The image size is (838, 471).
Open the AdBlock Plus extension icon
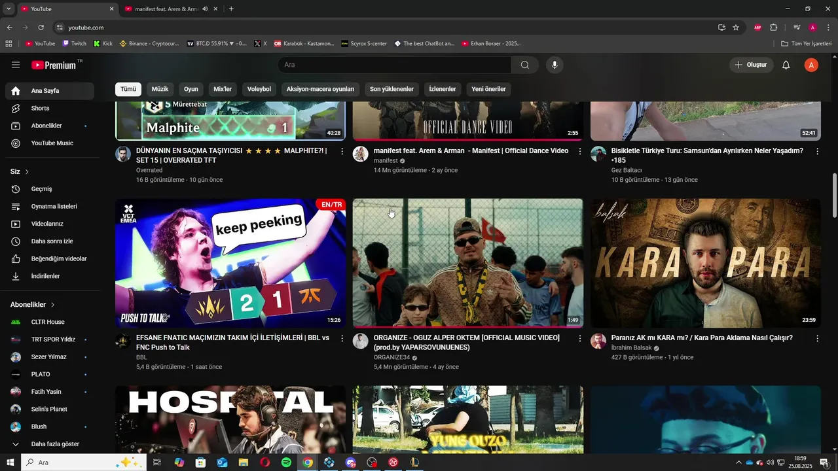(x=757, y=27)
